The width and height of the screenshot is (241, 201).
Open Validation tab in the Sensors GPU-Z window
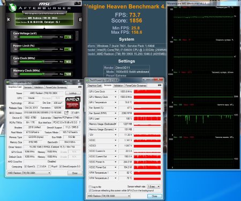(118, 86)
